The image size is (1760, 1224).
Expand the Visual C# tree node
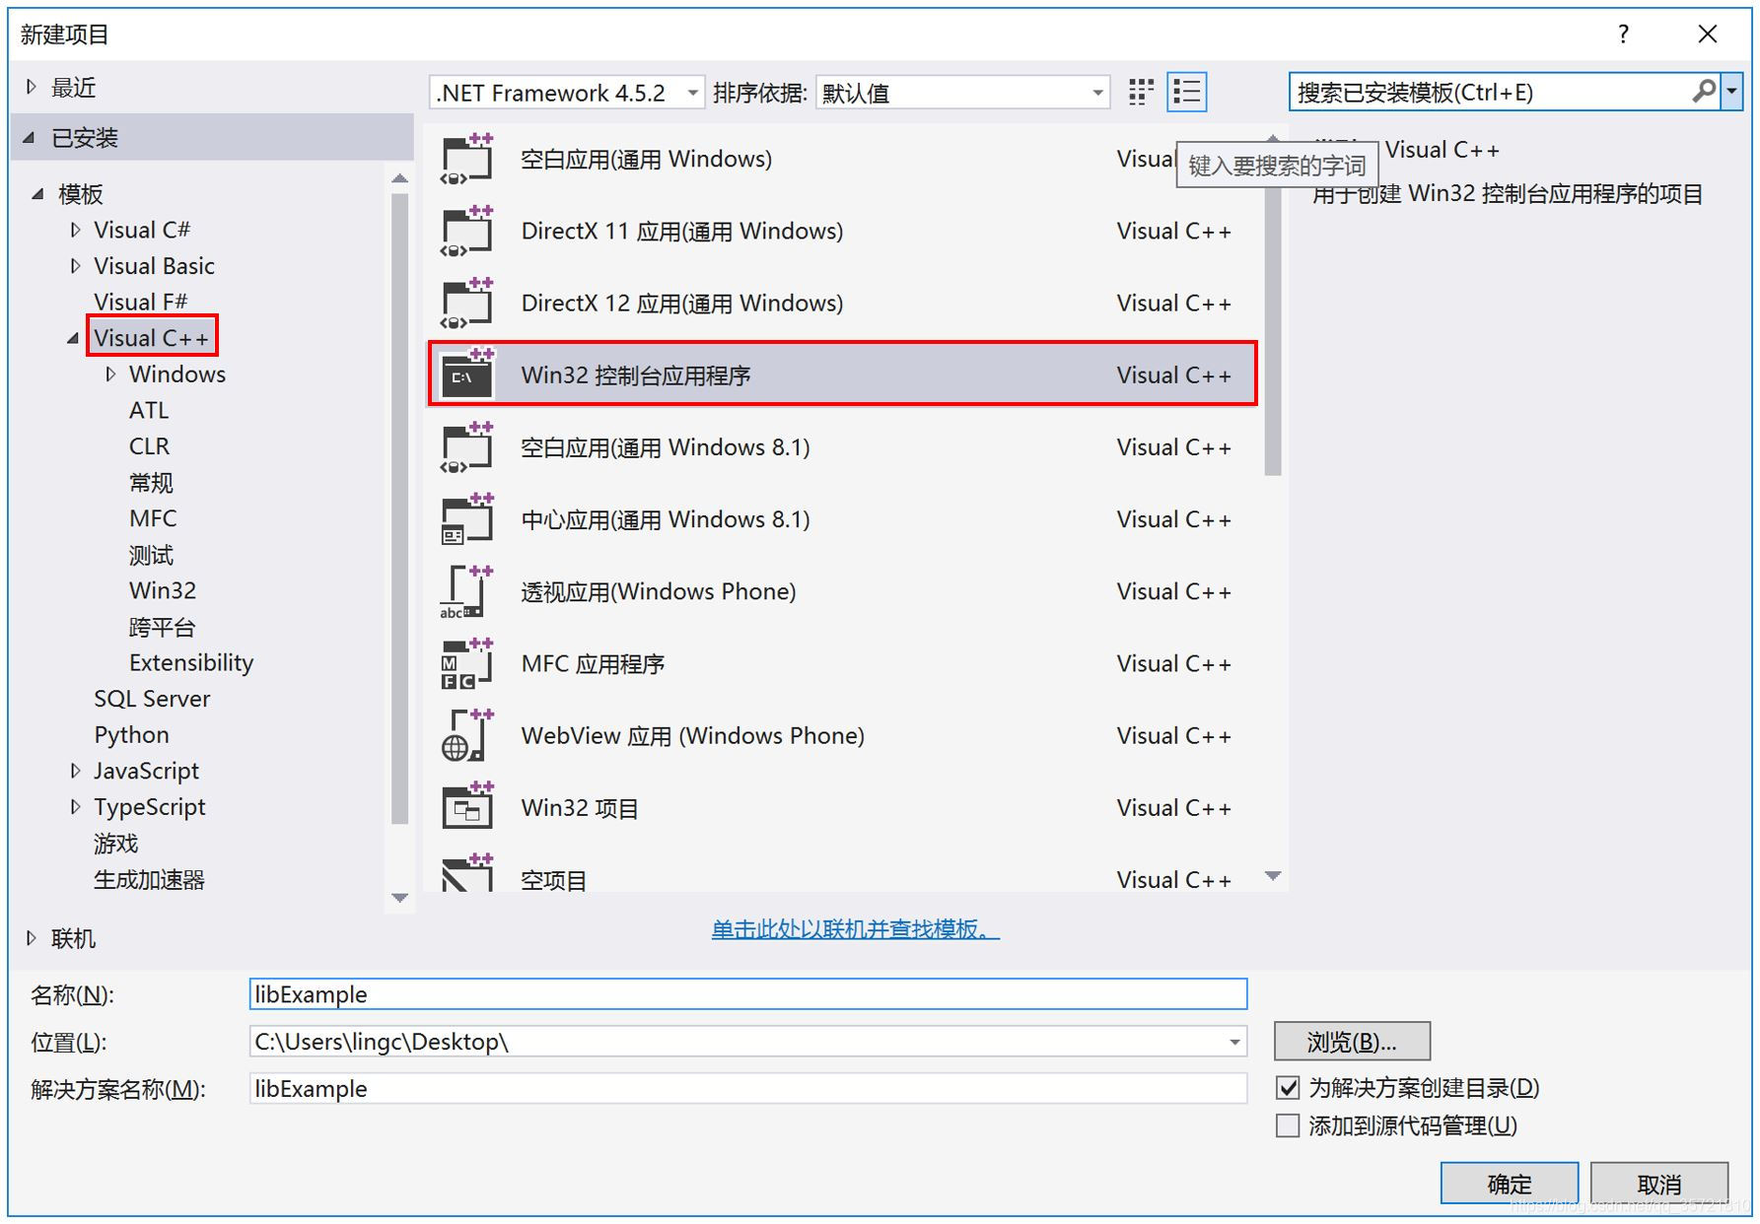click(76, 230)
